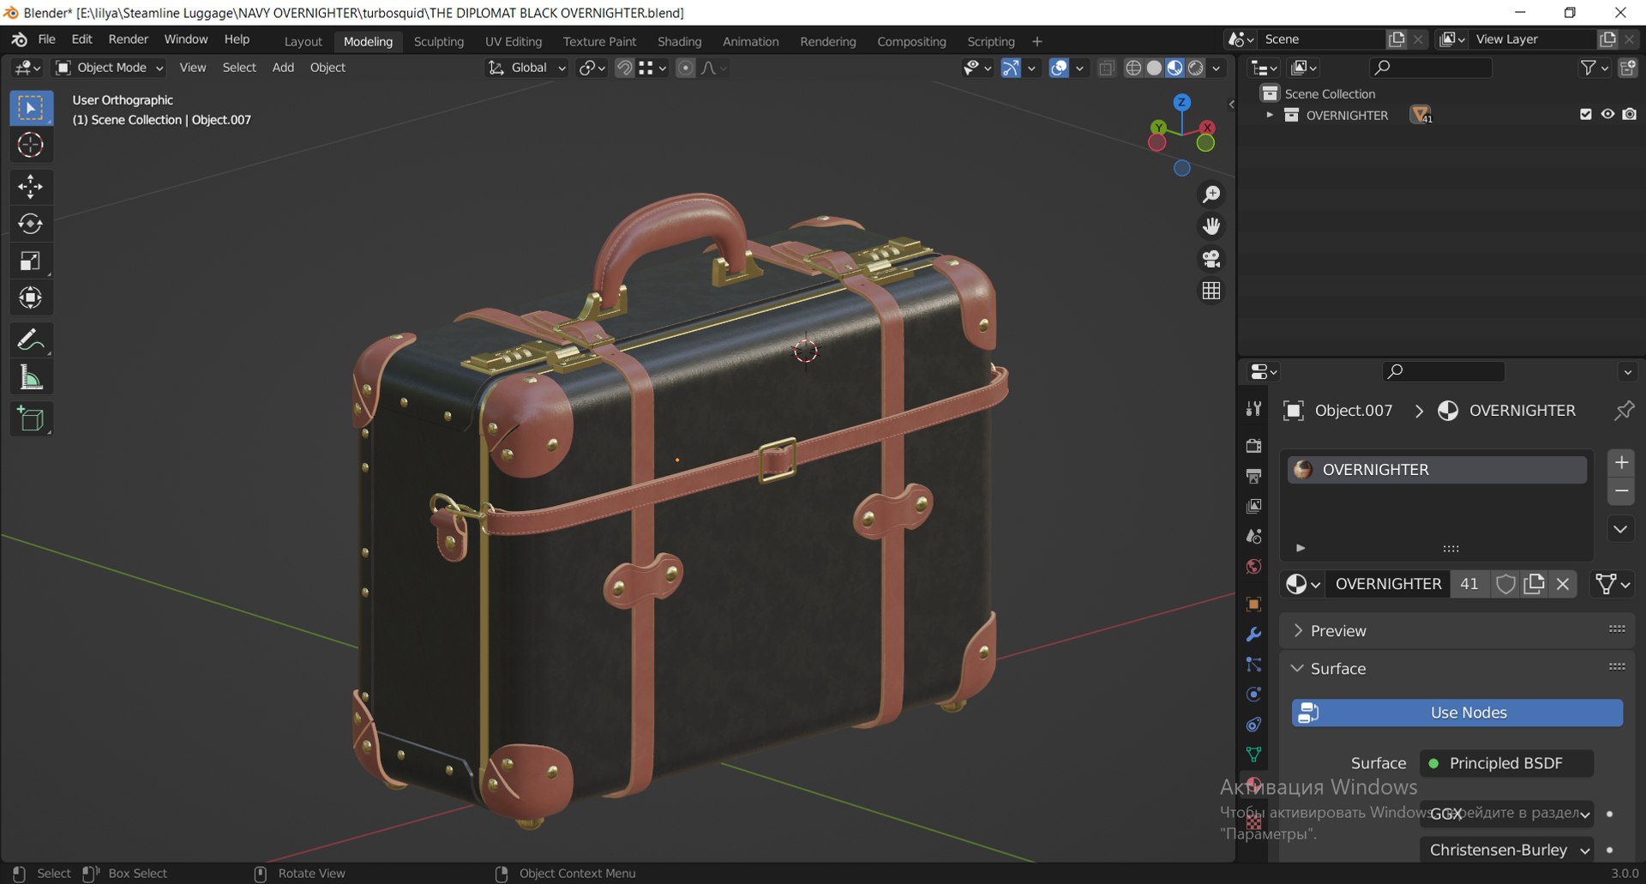Select the 3D Cursor tool
The height and width of the screenshot is (884, 1646).
coord(31,145)
